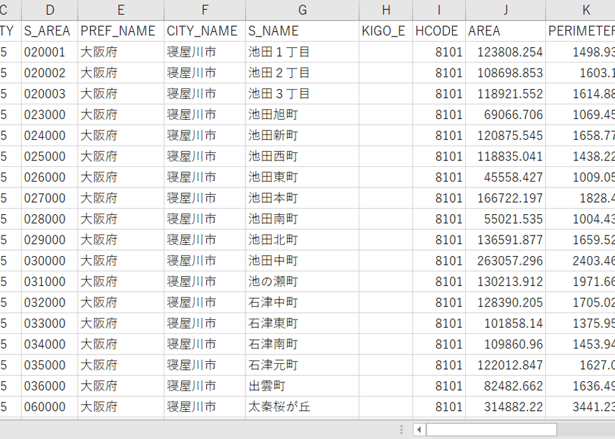Click the horizontal scrollbar left arrow

coord(419,430)
